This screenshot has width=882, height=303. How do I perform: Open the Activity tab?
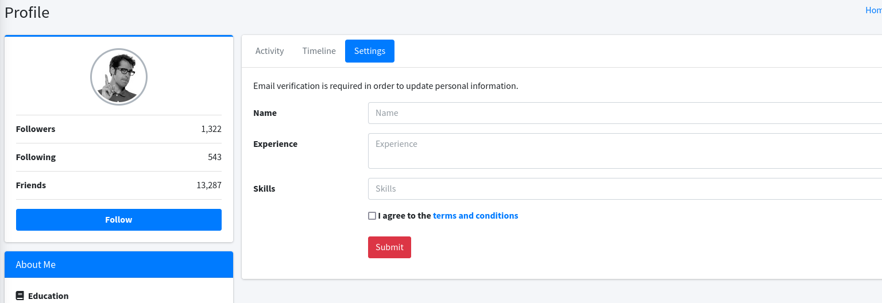coord(269,51)
